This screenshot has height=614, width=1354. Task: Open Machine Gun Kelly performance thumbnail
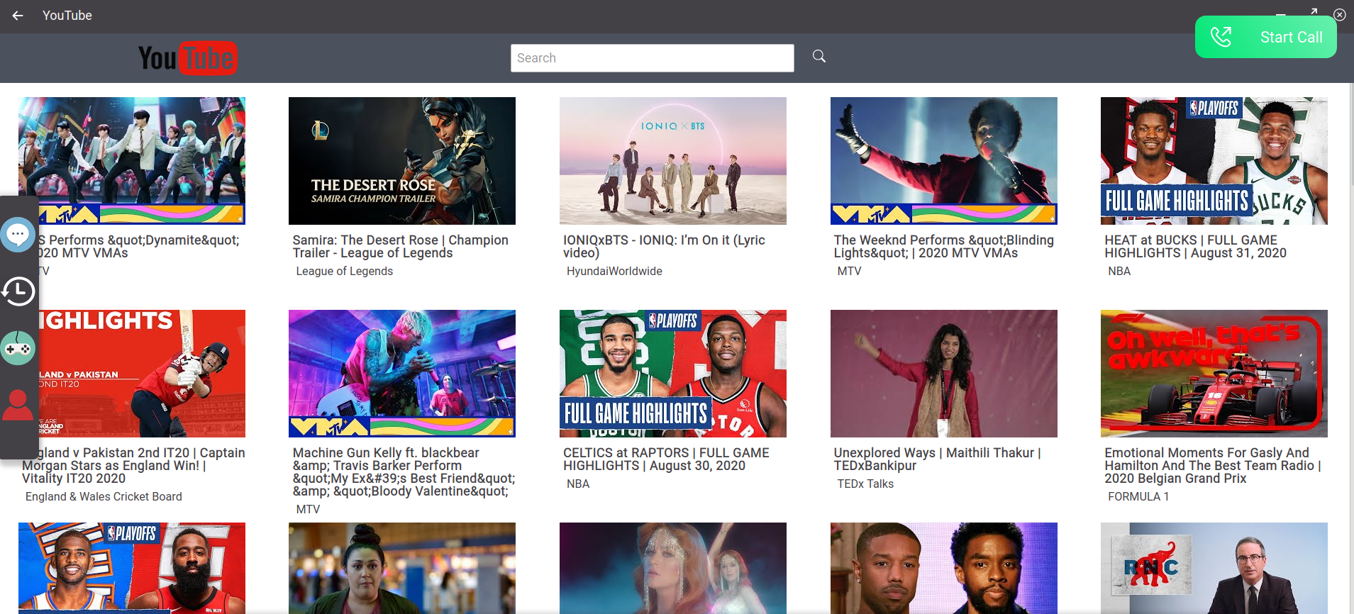pyautogui.click(x=402, y=374)
